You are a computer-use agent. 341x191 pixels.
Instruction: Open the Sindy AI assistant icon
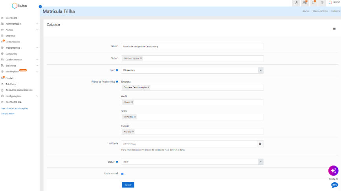(333, 171)
